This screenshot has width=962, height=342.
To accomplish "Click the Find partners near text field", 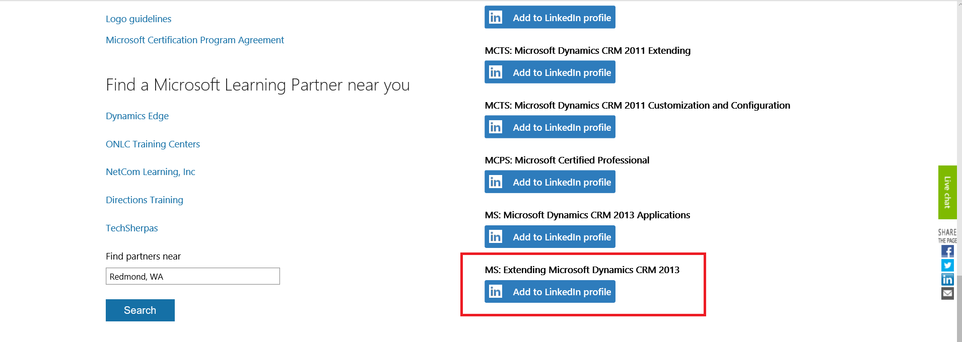I will [x=192, y=276].
